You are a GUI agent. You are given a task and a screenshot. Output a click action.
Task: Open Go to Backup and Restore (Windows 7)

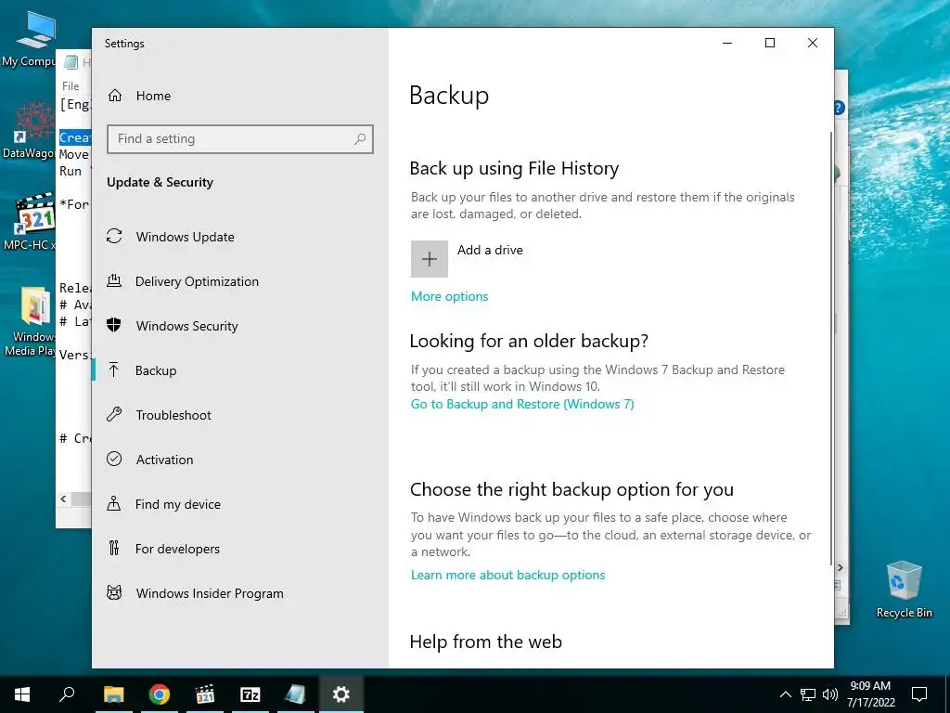pyautogui.click(x=522, y=405)
